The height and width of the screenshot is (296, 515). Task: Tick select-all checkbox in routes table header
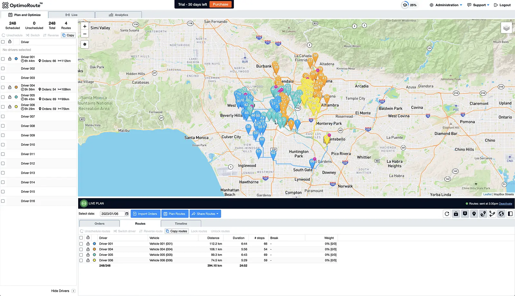[x=81, y=238]
